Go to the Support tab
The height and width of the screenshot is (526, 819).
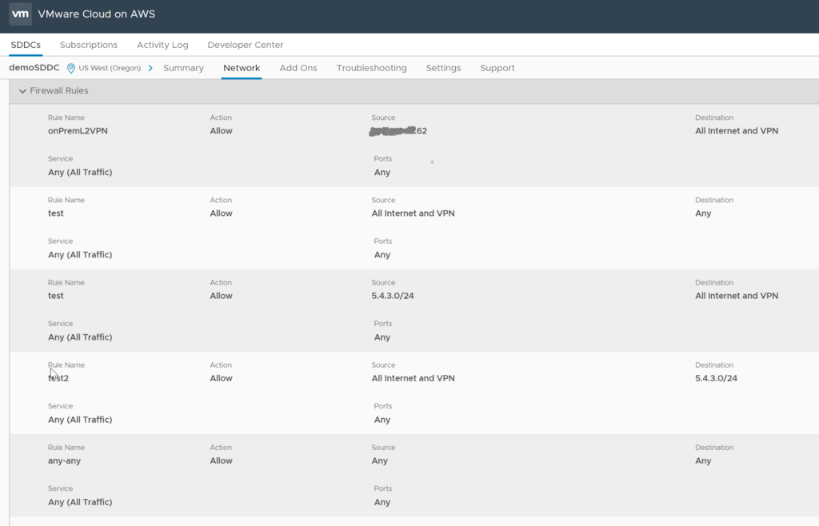pyautogui.click(x=497, y=68)
